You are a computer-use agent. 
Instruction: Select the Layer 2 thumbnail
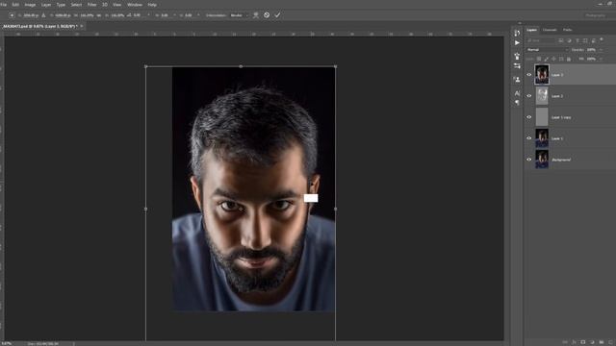tap(542, 96)
